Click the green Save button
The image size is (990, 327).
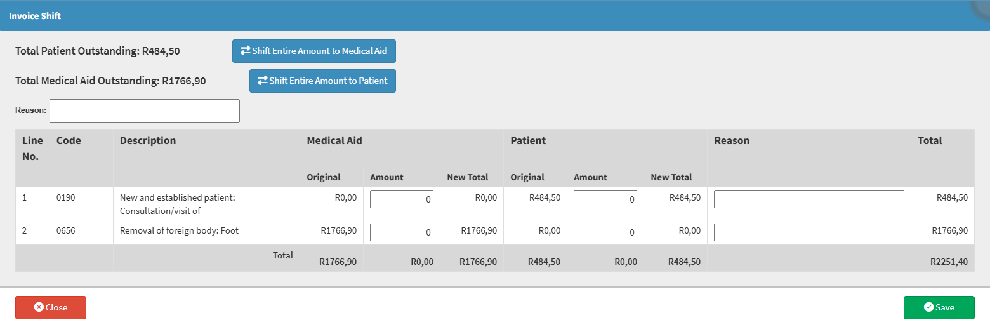coord(939,307)
